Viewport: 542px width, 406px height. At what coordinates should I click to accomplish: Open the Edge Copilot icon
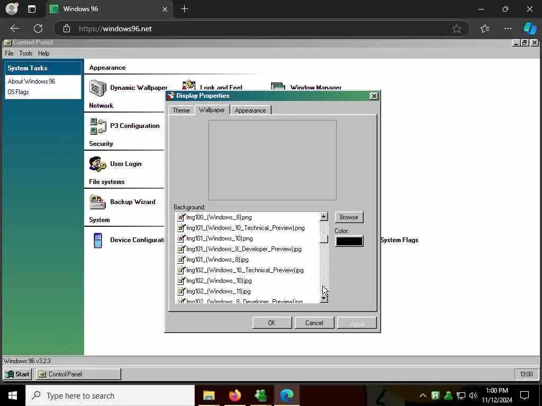pos(530,29)
